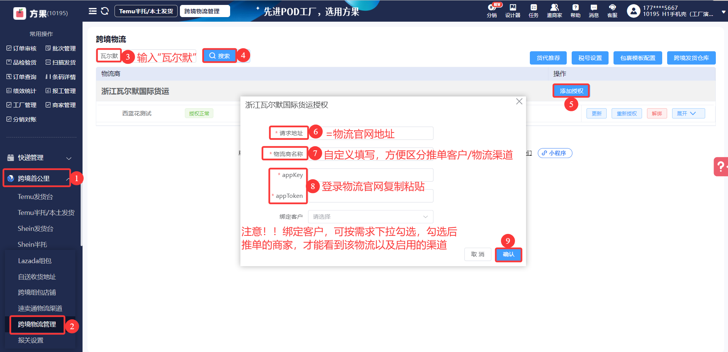The height and width of the screenshot is (352, 728).
Task: Open 工厂管理 shortcut
Action: (x=22, y=105)
